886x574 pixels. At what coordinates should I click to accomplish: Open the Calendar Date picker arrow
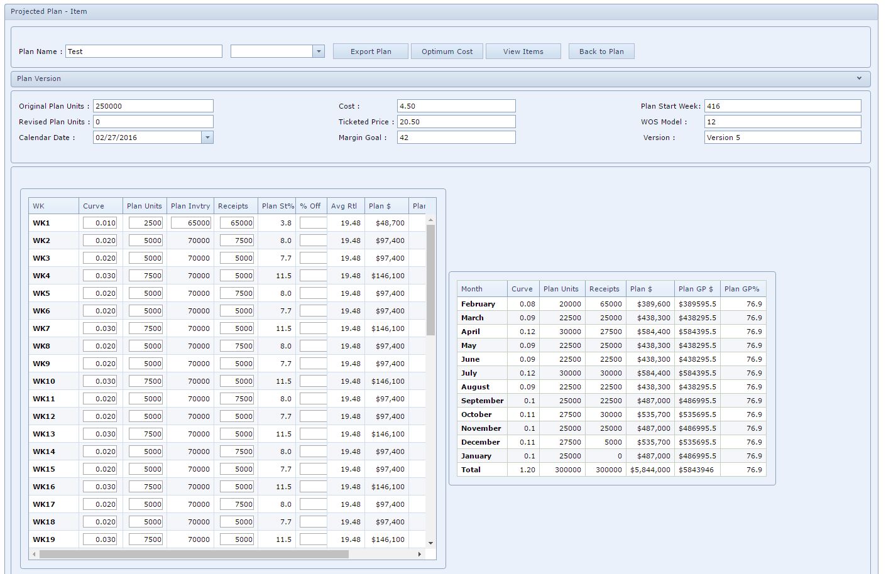click(x=207, y=138)
